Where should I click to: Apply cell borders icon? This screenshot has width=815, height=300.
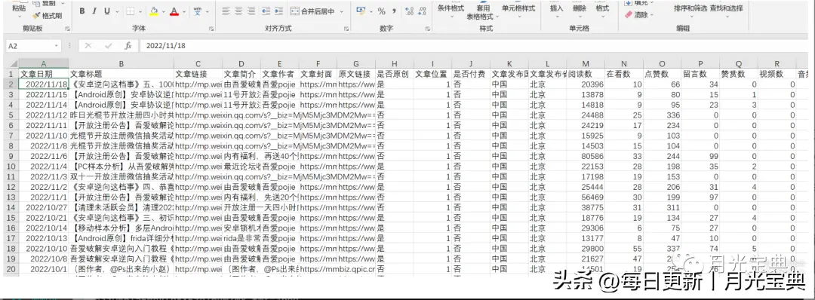pos(130,11)
